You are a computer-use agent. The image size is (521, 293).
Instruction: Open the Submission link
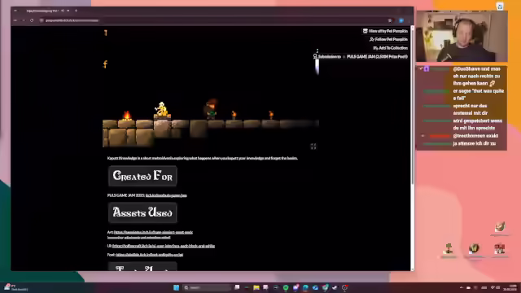(x=327, y=56)
